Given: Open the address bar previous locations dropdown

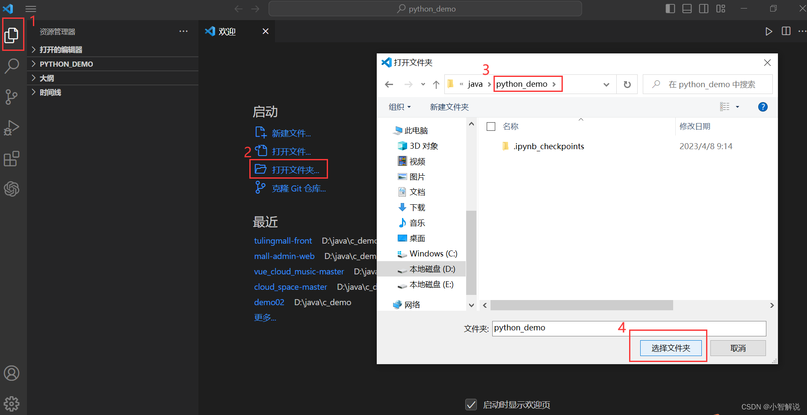Looking at the screenshot, I should click(606, 85).
